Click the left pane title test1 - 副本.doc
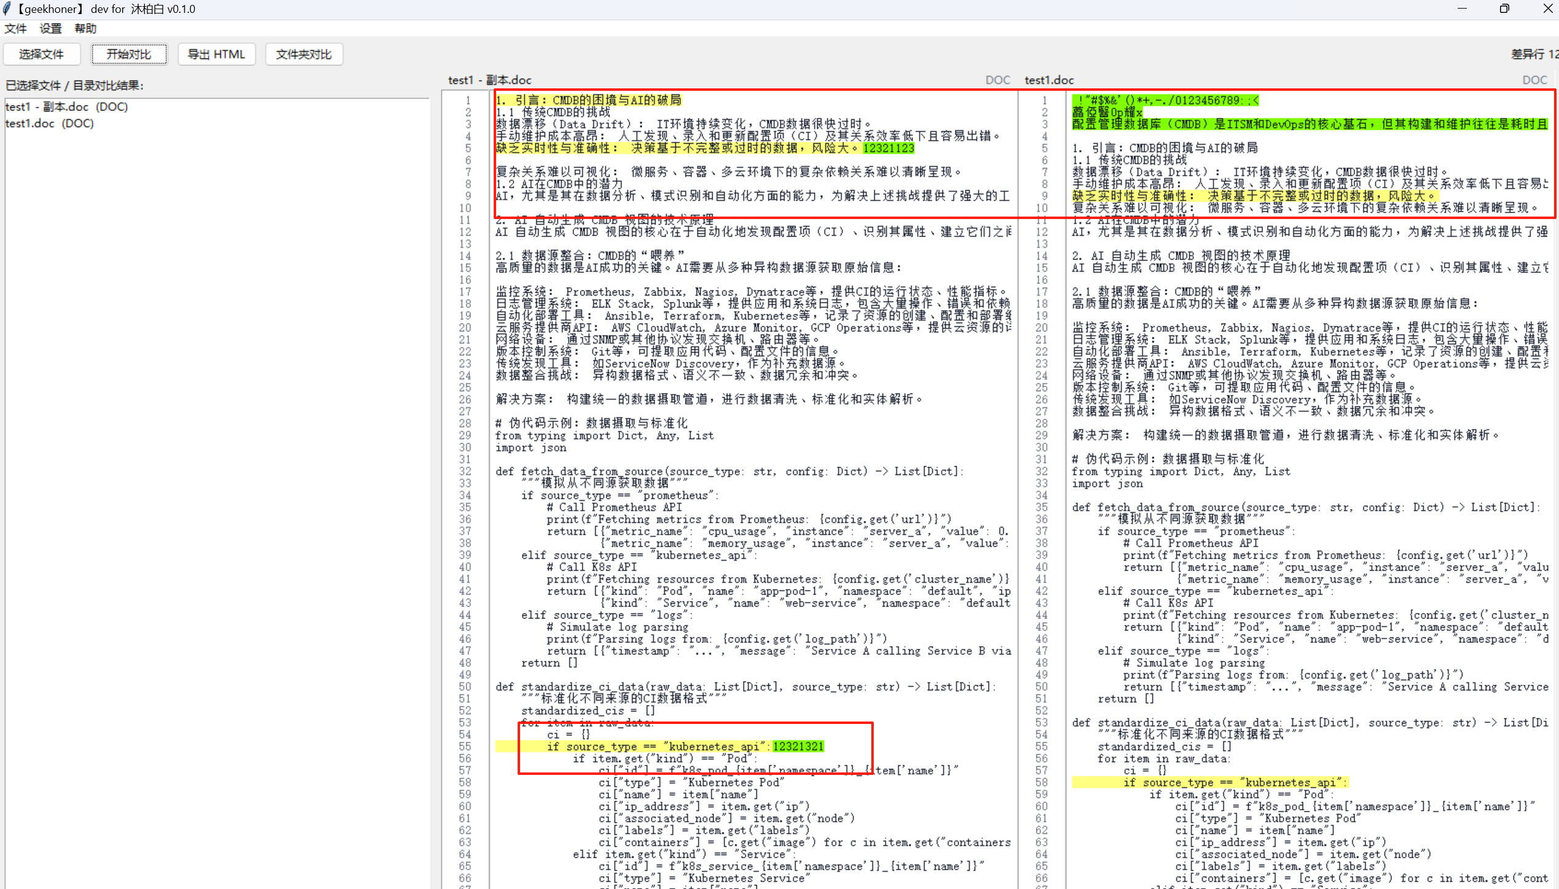1559x889 pixels. pos(489,80)
